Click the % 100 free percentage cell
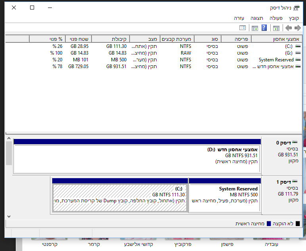 tap(56, 53)
